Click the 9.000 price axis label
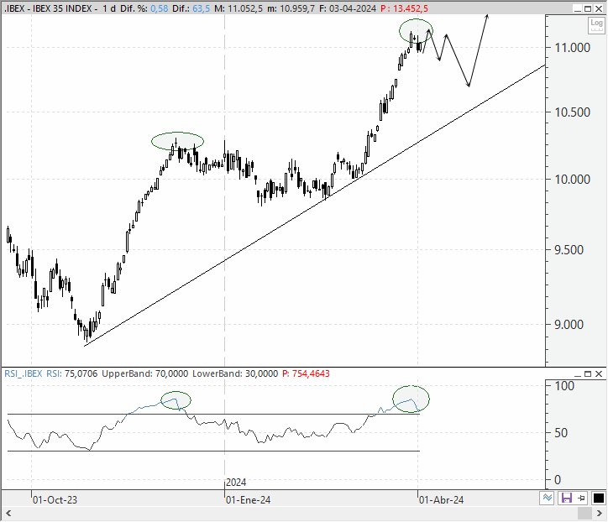The width and height of the screenshot is (608, 522). (569, 325)
